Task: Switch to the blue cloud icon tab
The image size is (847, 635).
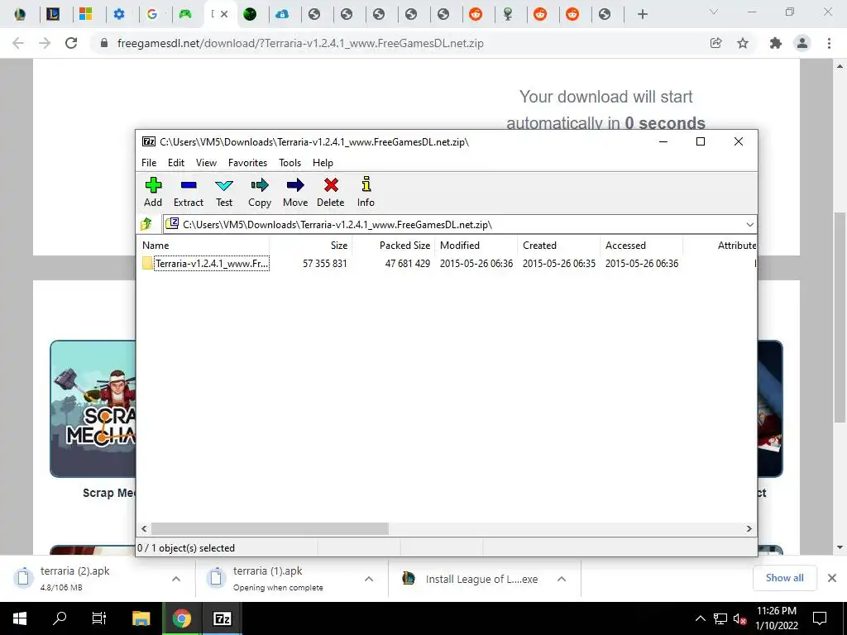Action: click(x=282, y=14)
